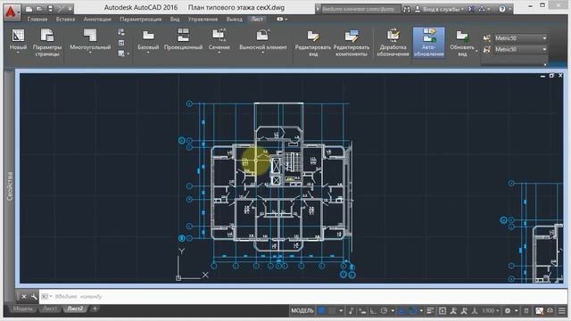Click the Сечение section view icon
The image size is (571, 321).
tap(219, 36)
